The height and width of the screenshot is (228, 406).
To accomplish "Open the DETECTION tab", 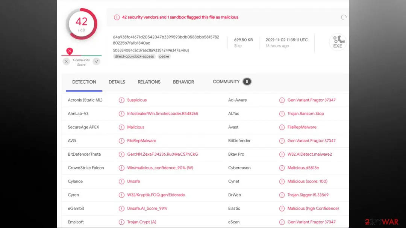I will [84, 82].
